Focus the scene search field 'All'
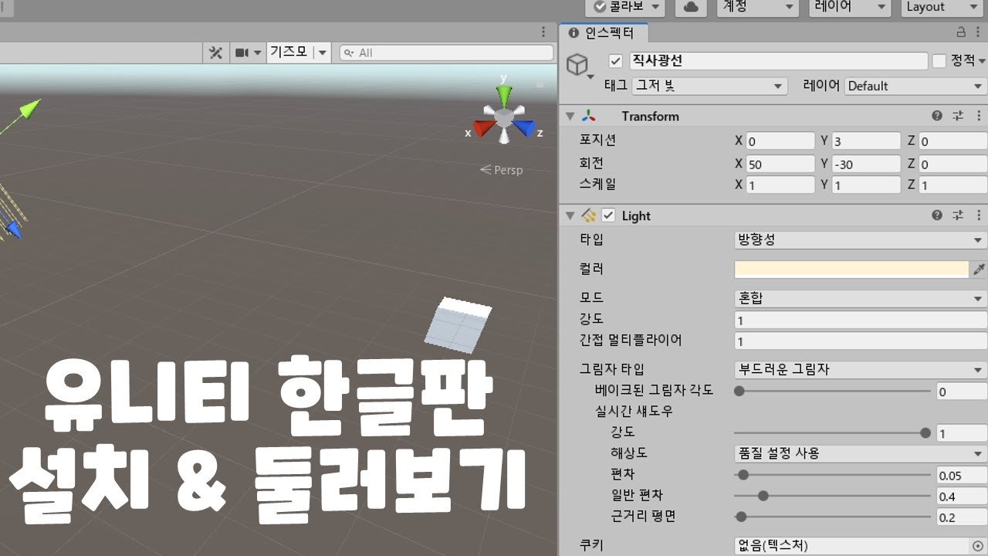The width and height of the screenshot is (988, 556). pyautogui.click(x=446, y=53)
